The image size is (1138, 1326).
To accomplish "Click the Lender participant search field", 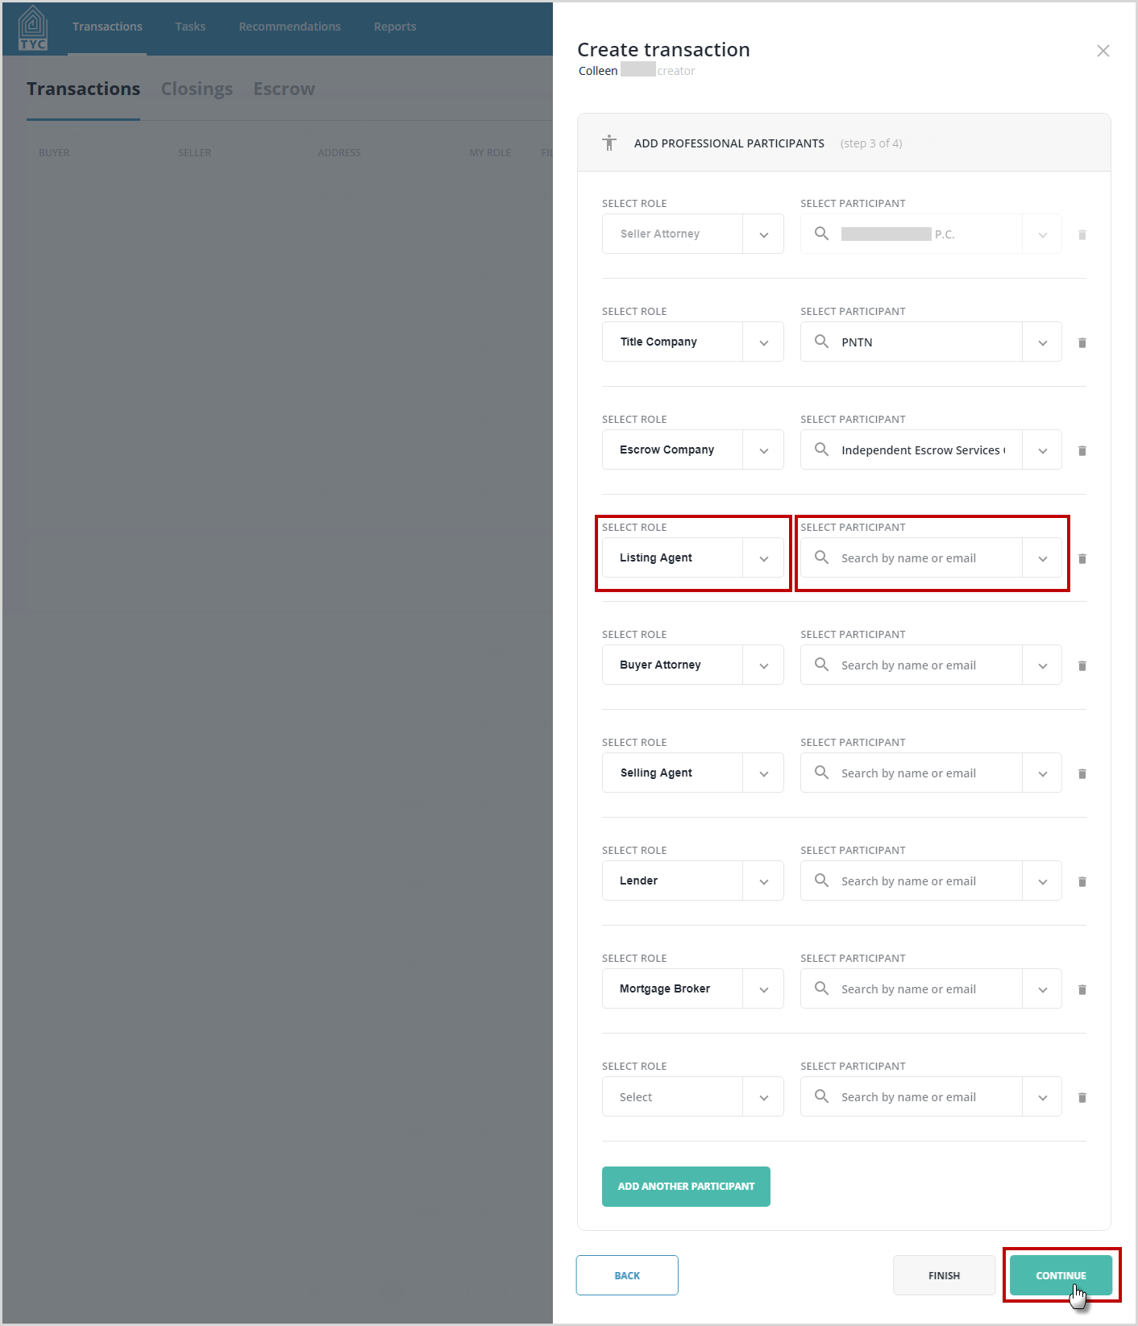I will click(x=931, y=881).
